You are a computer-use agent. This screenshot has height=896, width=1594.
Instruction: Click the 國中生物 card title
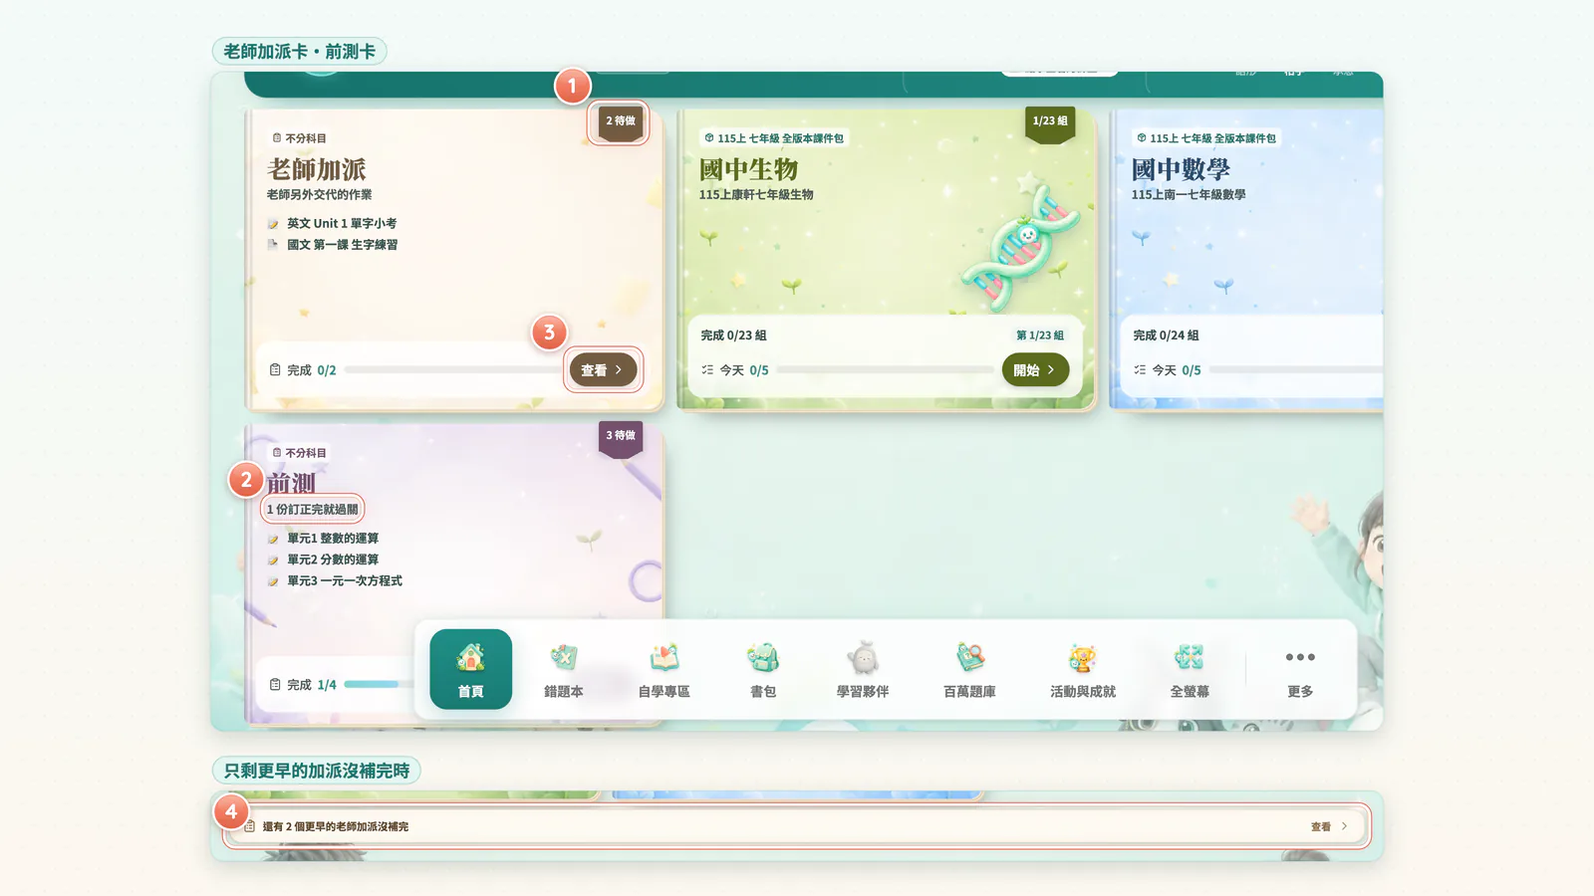point(748,169)
